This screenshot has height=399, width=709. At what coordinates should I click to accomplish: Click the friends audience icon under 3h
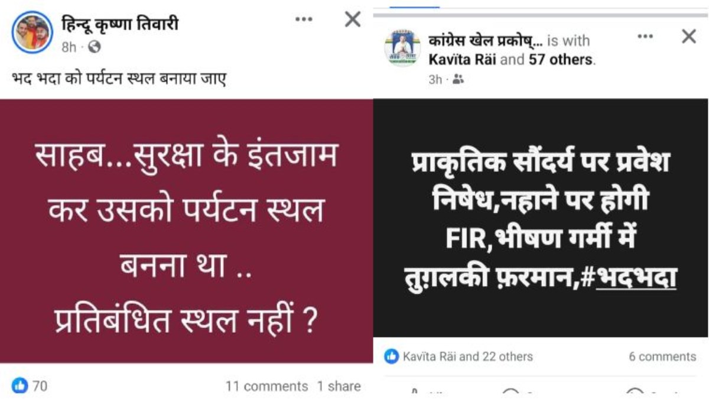458,80
